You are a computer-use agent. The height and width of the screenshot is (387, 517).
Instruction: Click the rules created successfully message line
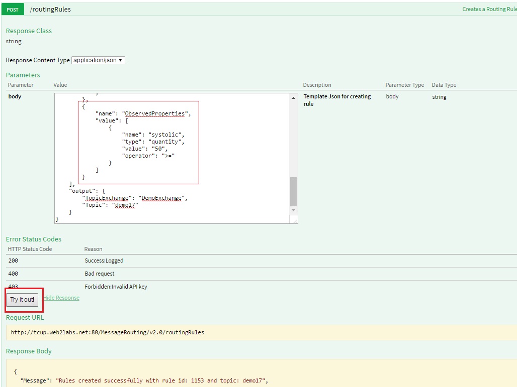pyautogui.click(x=144, y=381)
